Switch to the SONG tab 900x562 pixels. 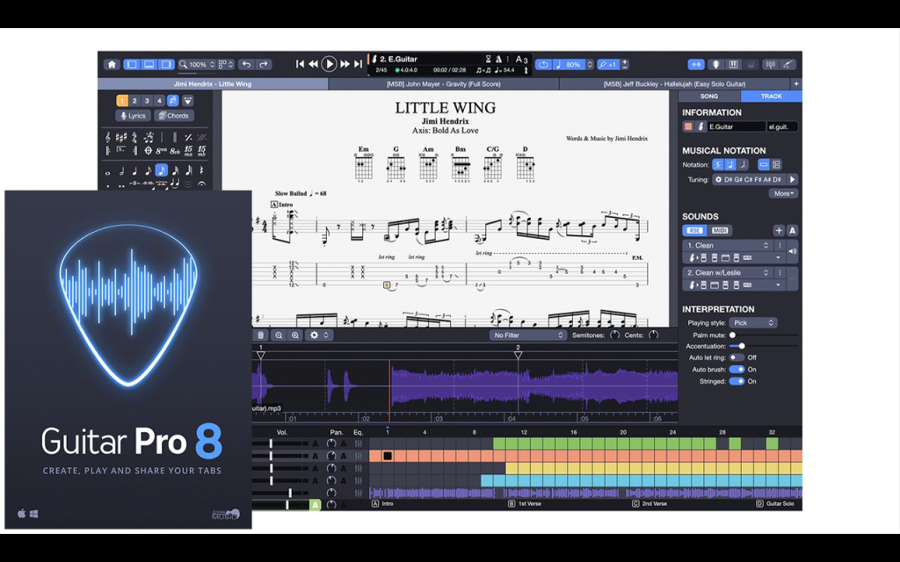pos(709,97)
